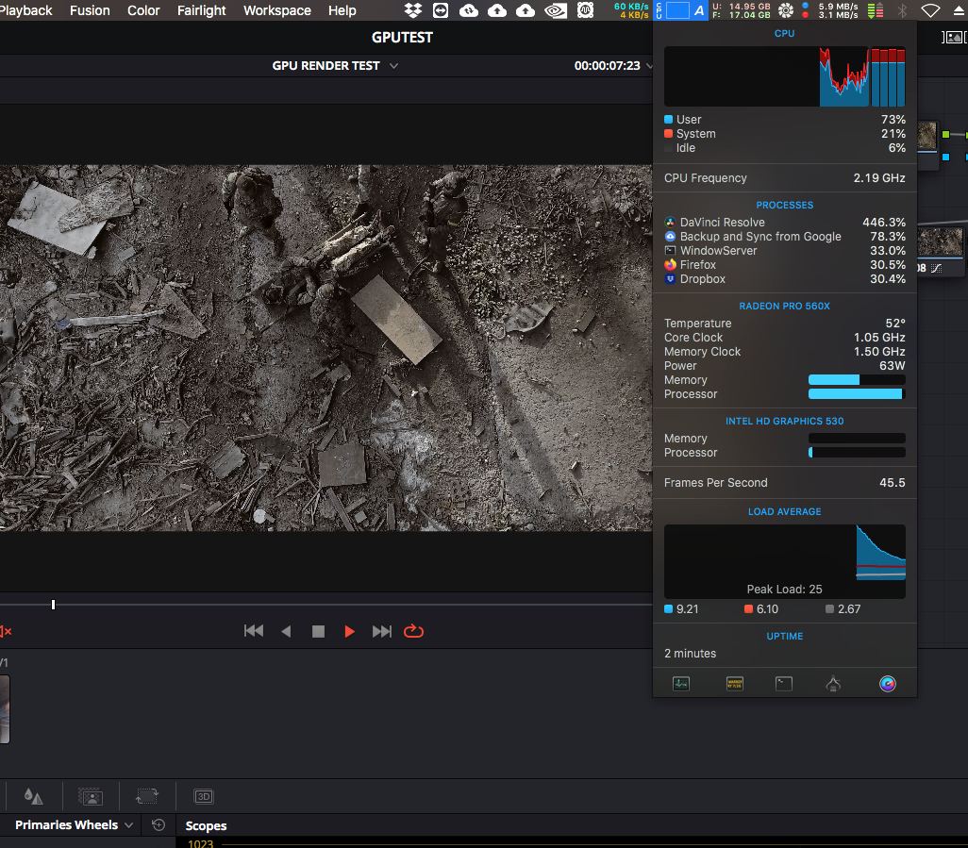This screenshot has height=848, width=968.
Task: Toggle the loop playback button
Action: pyautogui.click(x=413, y=631)
